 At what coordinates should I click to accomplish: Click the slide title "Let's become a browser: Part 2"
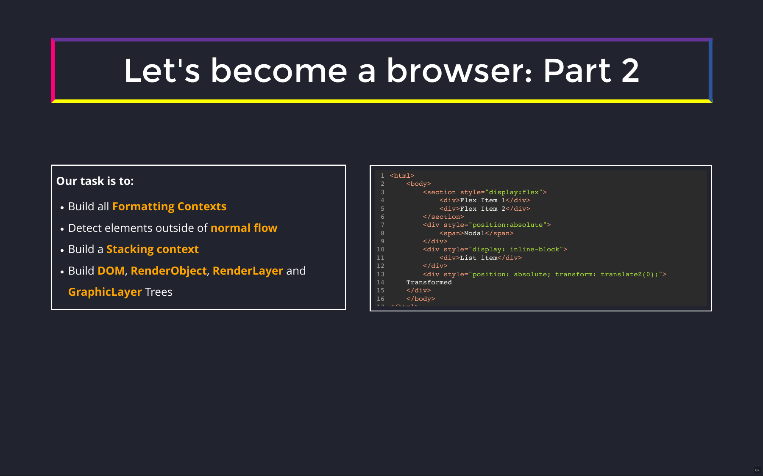[x=381, y=71]
